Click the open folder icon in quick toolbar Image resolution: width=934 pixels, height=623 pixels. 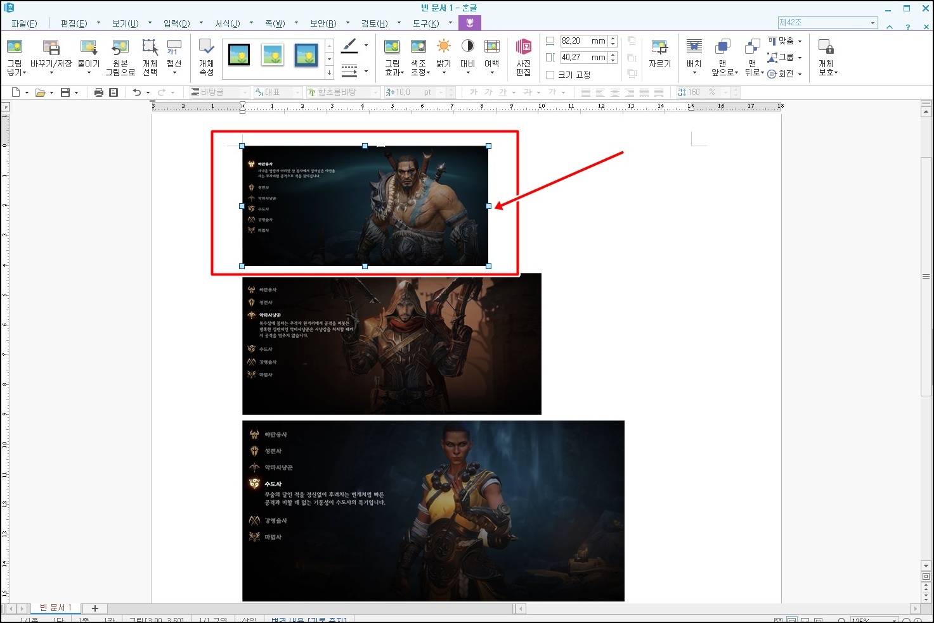40,92
